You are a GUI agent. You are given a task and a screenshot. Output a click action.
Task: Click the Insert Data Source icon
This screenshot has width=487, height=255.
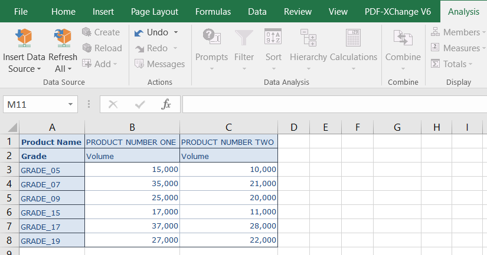(x=24, y=38)
